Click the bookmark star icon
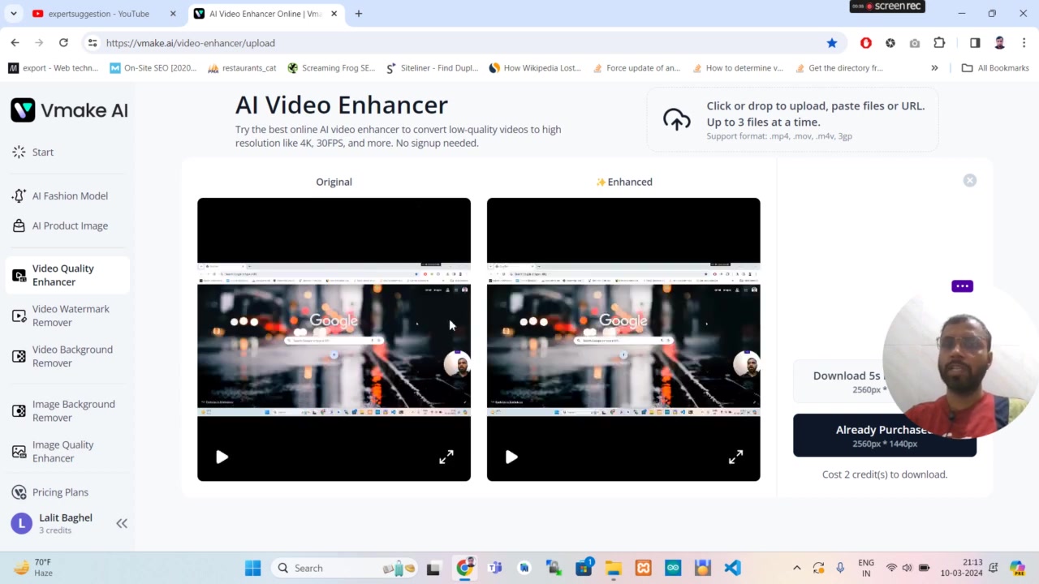This screenshot has height=584, width=1039. click(832, 43)
